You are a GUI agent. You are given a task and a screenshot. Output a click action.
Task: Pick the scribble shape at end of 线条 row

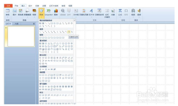tap(72, 32)
